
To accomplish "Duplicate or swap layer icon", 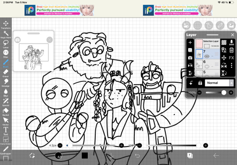I will pos(224,50).
